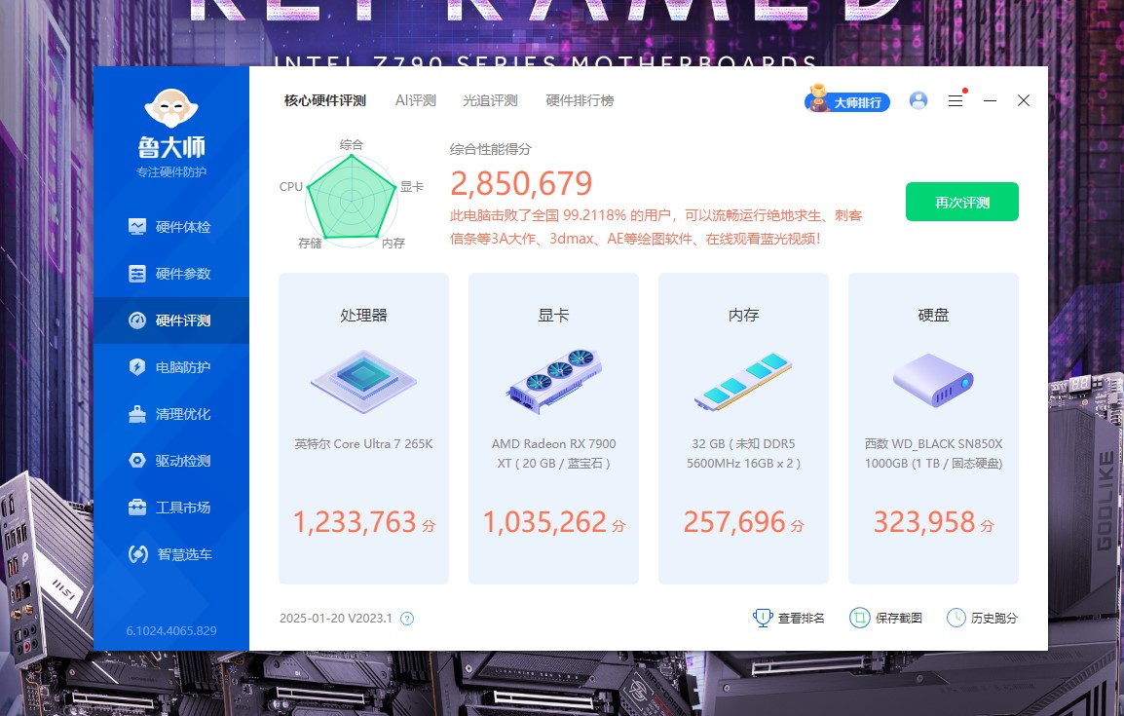Image resolution: width=1124 pixels, height=716 pixels.
Task: Click the 内存 card title
Action: (743, 316)
